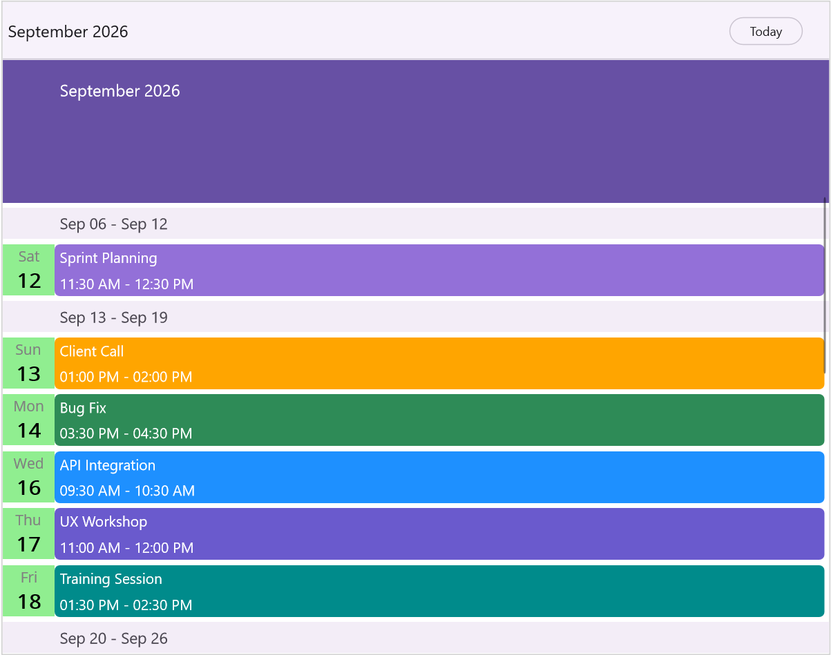
Task: Click the vertical scrollbar thumb
Action: coord(825,284)
